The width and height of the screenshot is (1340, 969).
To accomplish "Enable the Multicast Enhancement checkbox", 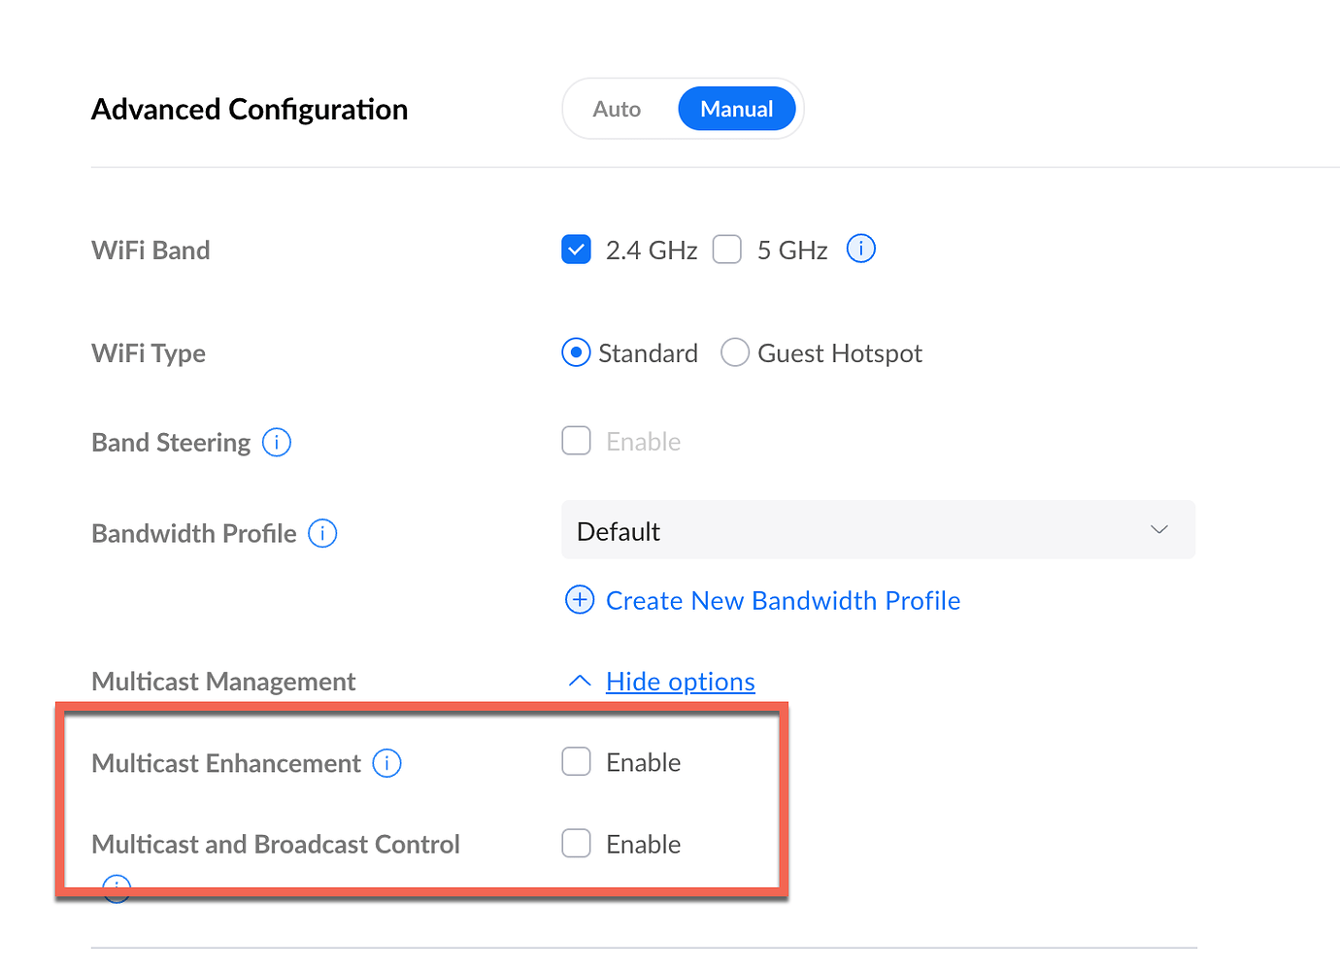I will click(x=576, y=762).
